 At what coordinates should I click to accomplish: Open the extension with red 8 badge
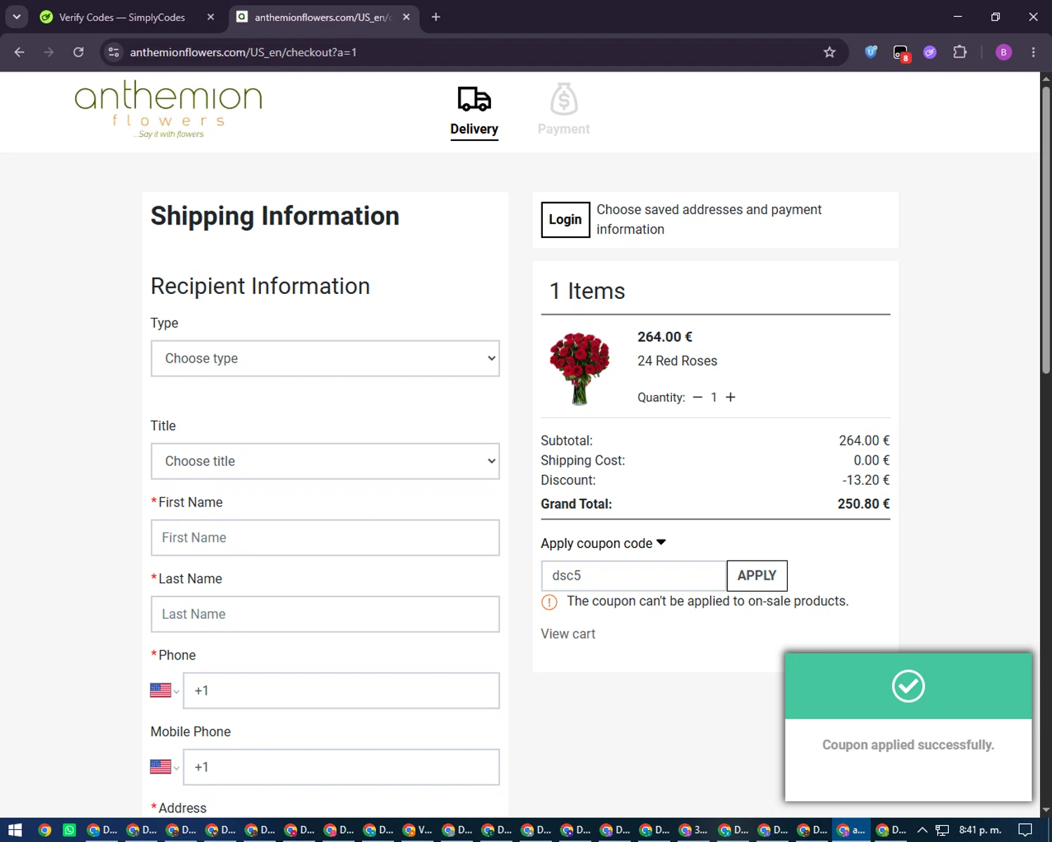[x=901, y=53]
